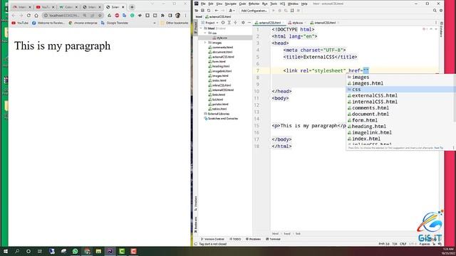
Task: Choose css folder in autocomplete popup
Action: coord(400,90)
